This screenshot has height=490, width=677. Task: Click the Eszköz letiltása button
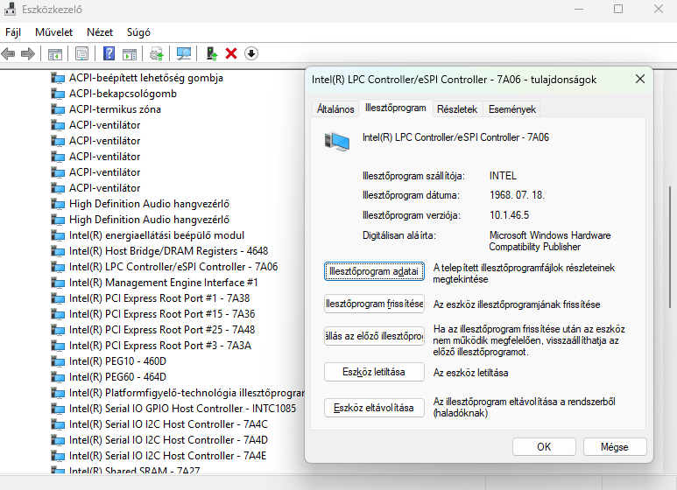tap(374, 372)
